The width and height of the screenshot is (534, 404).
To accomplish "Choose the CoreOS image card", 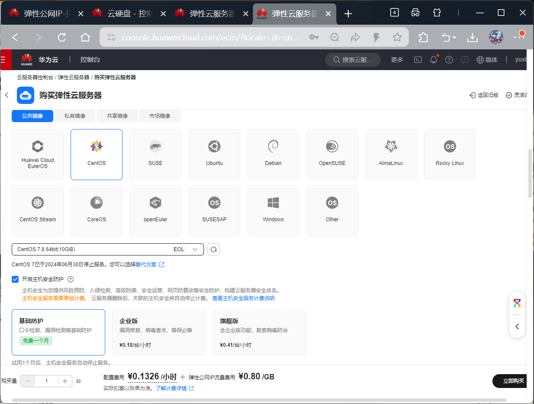I will click(97, 211).
